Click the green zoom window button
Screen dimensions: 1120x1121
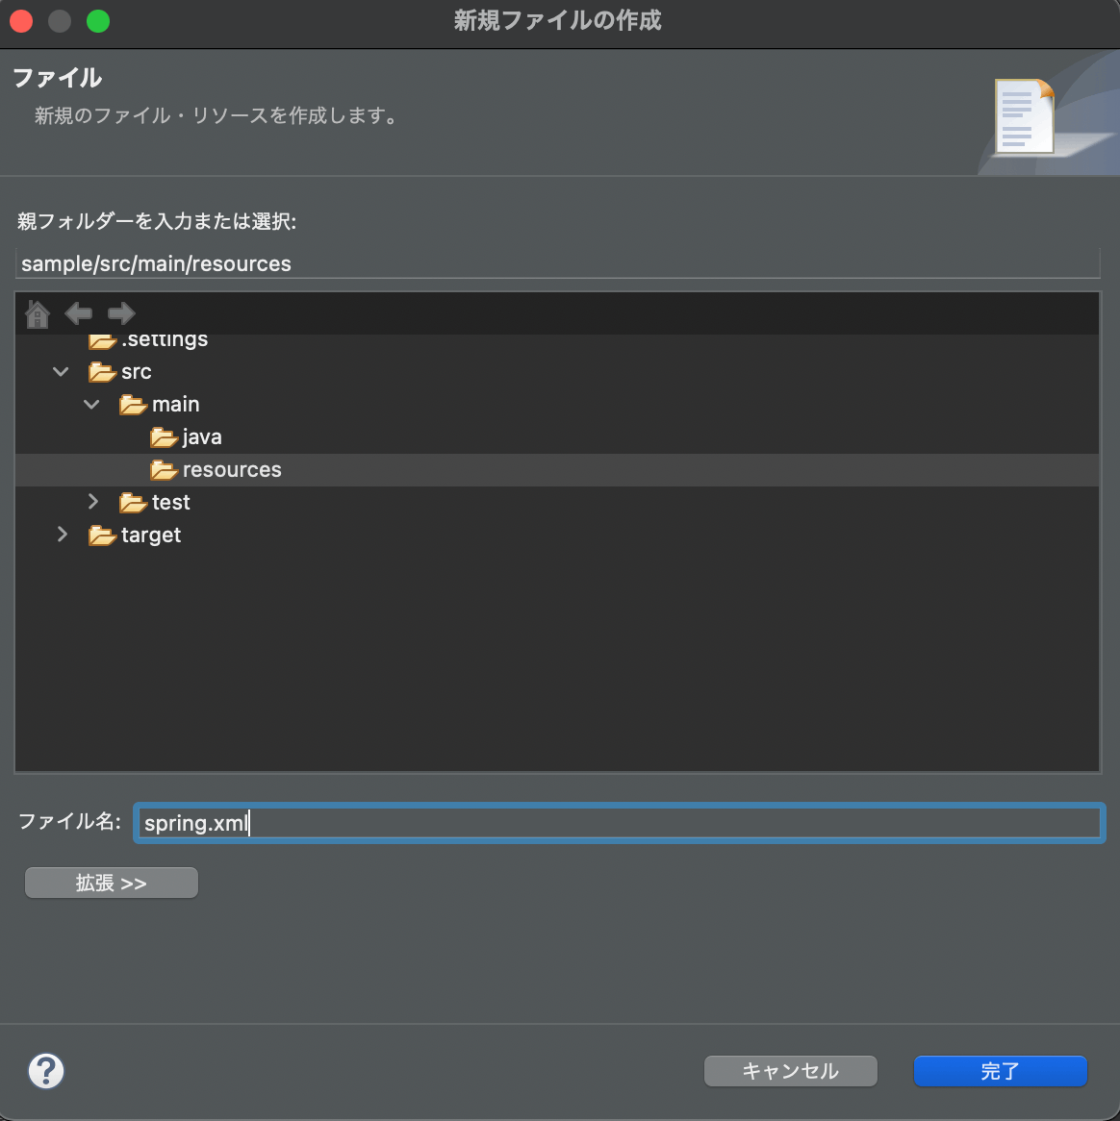(98, 21)
